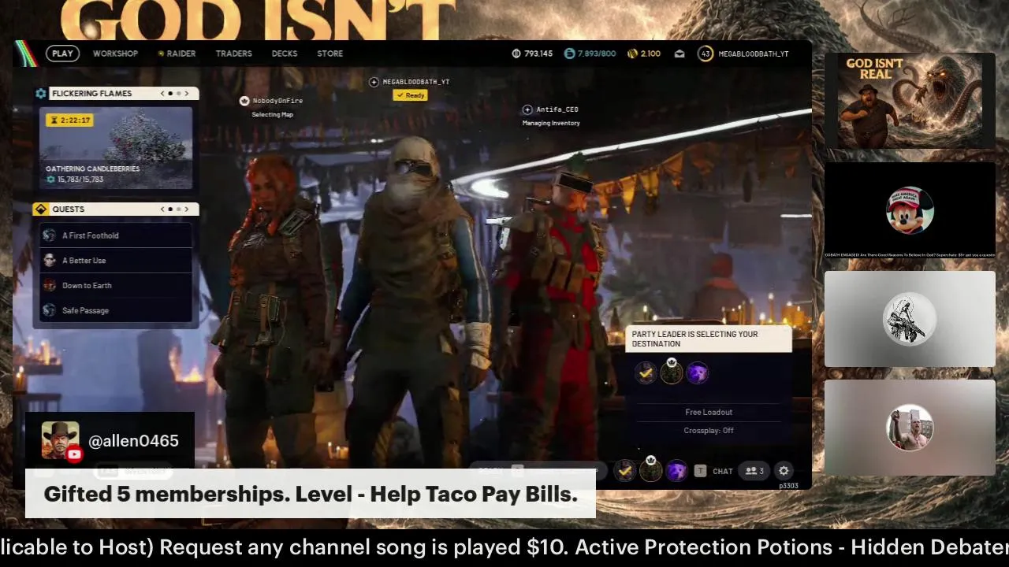Open MEGABLOODBATH_YT profile name in top bar
Screen dimensions: 1009x567
[x=753, y=54]
